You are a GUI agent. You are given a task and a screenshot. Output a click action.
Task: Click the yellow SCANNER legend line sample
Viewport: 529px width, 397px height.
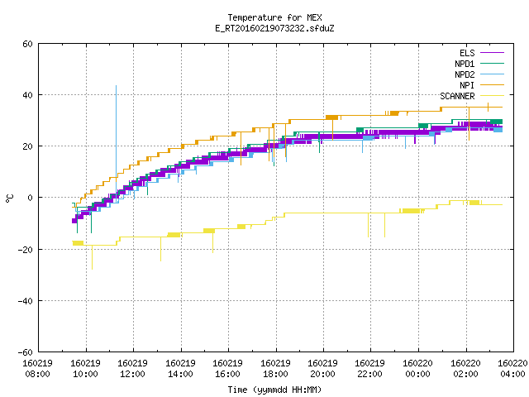tap(492, 96)
